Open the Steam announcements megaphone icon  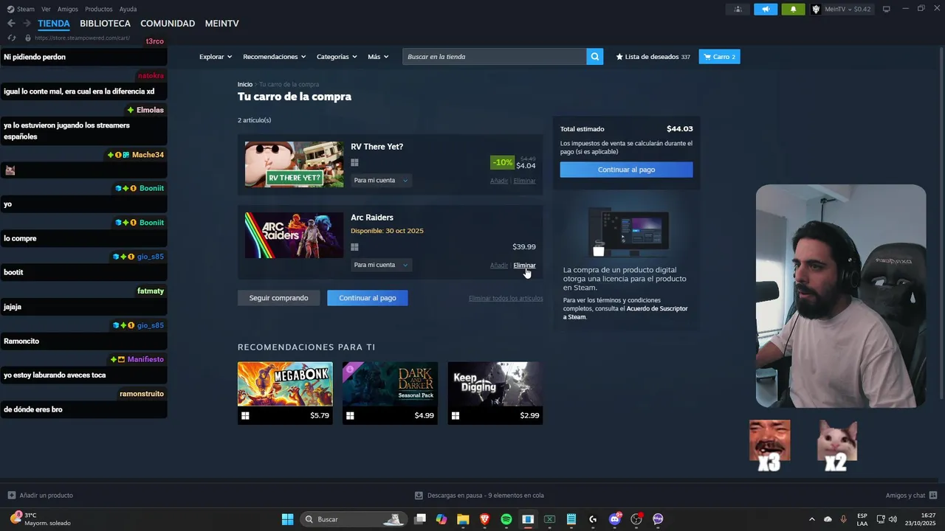point(766,9)
